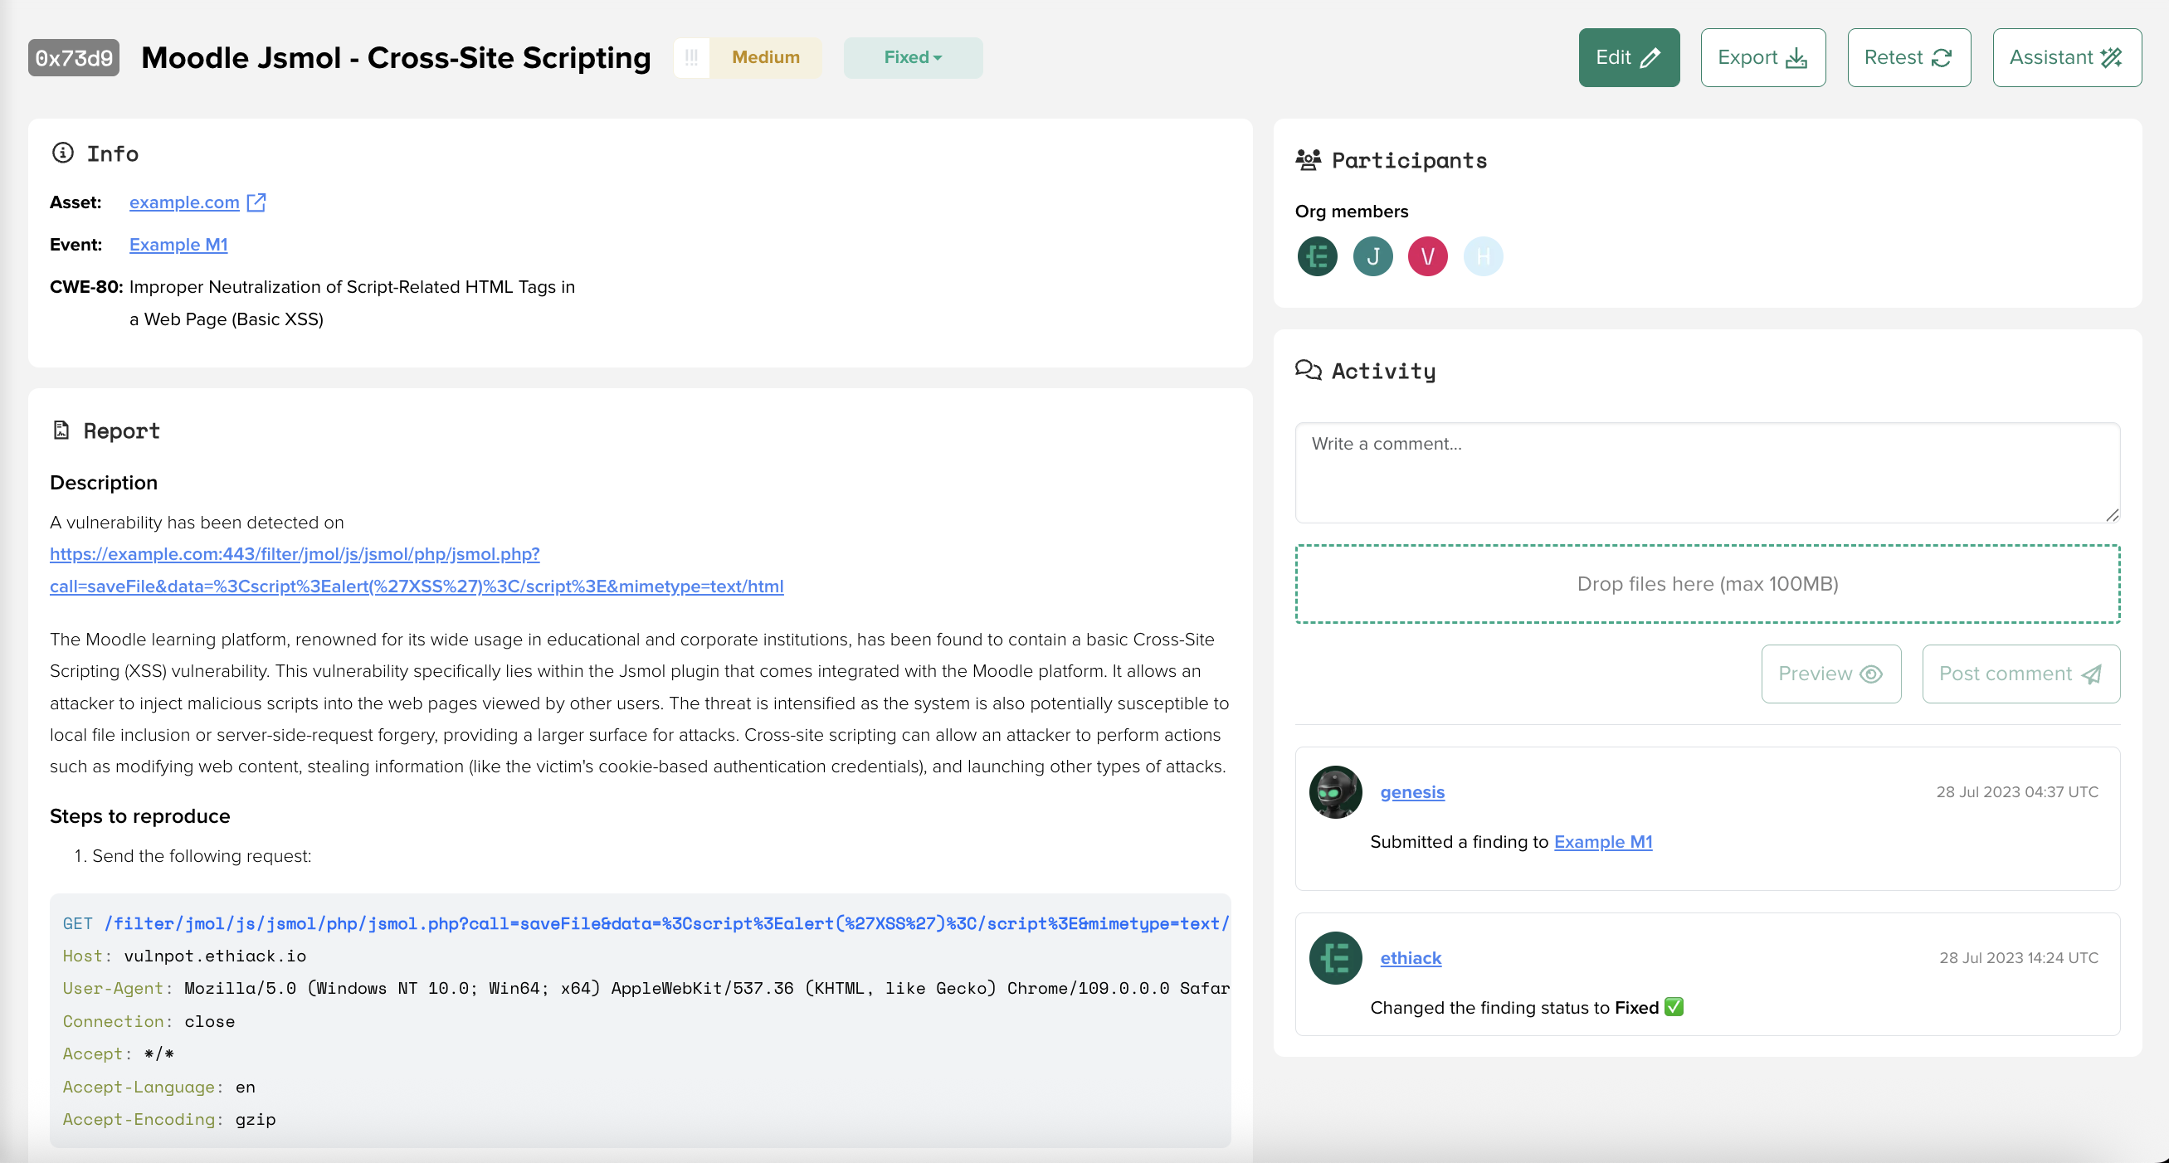Open the Example M1 event link in Info
Image resolution: width=2169 pixels, height=1163 pixels.
[x=178, y=244]
